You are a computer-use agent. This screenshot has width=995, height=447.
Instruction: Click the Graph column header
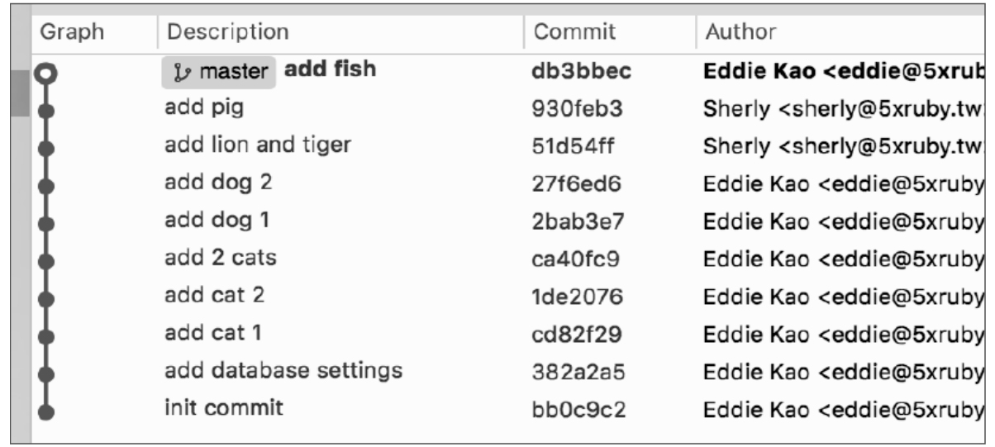point(72,32)
